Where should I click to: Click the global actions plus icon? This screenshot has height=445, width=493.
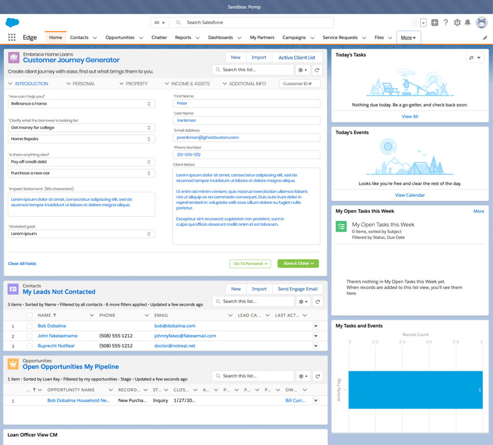[435, 23]
